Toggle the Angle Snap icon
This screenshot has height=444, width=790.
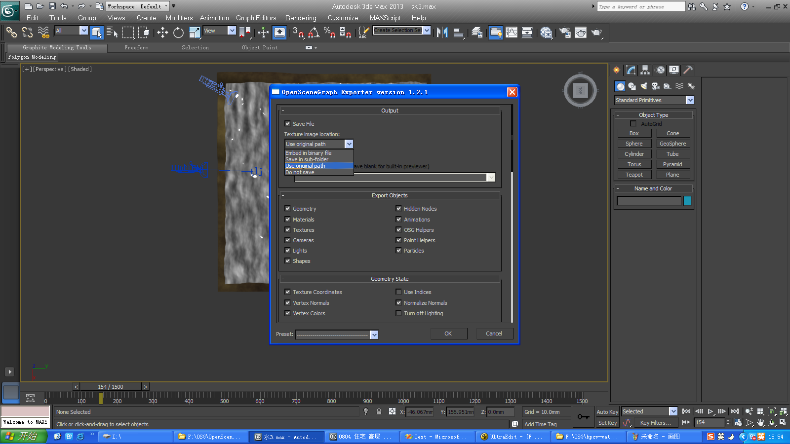pos(314,33)
